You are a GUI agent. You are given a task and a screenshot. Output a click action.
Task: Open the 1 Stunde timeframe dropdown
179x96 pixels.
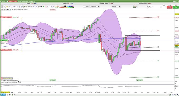116,7
